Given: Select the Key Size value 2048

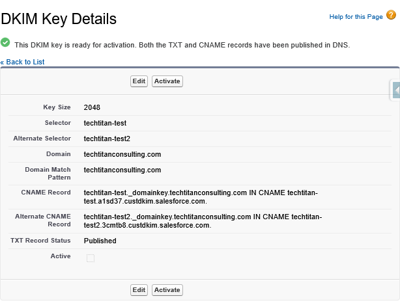Looking at the screenshot, I should click(x=92, y=107).
